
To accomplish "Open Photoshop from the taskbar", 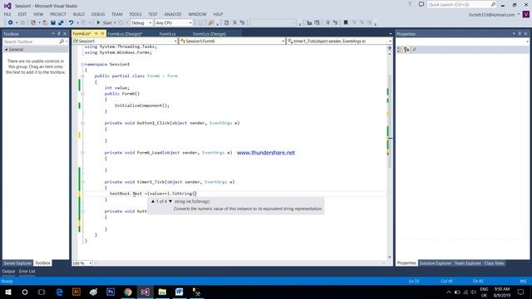I will click(111, 292).
